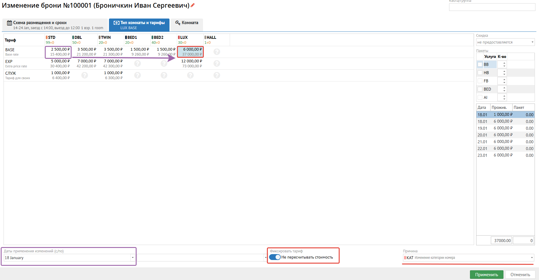Click question mark icon in EXP BED1 cell
Screen dimensions: 539x280
[x=137, y=64]
